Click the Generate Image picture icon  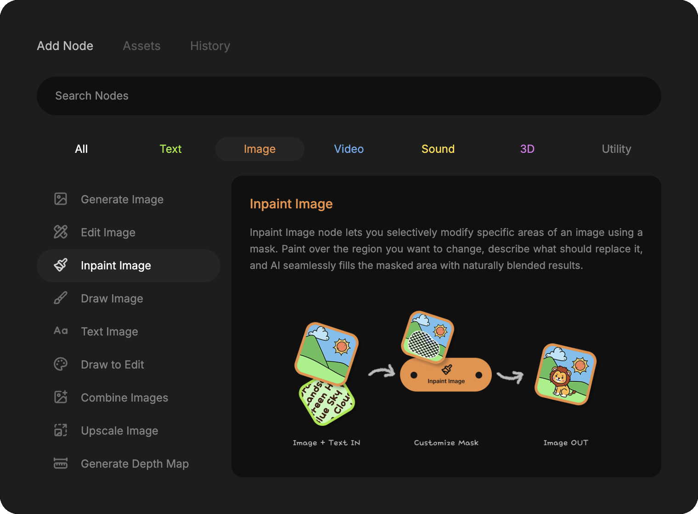coord(61,199)
